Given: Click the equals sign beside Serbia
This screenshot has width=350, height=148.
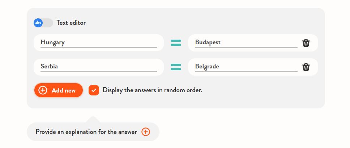Looking at the screenshot, I should (x=176, y=67).
